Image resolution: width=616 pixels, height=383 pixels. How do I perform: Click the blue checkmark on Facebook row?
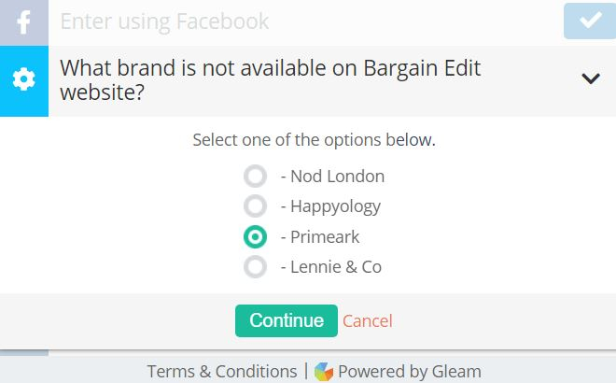589,21
